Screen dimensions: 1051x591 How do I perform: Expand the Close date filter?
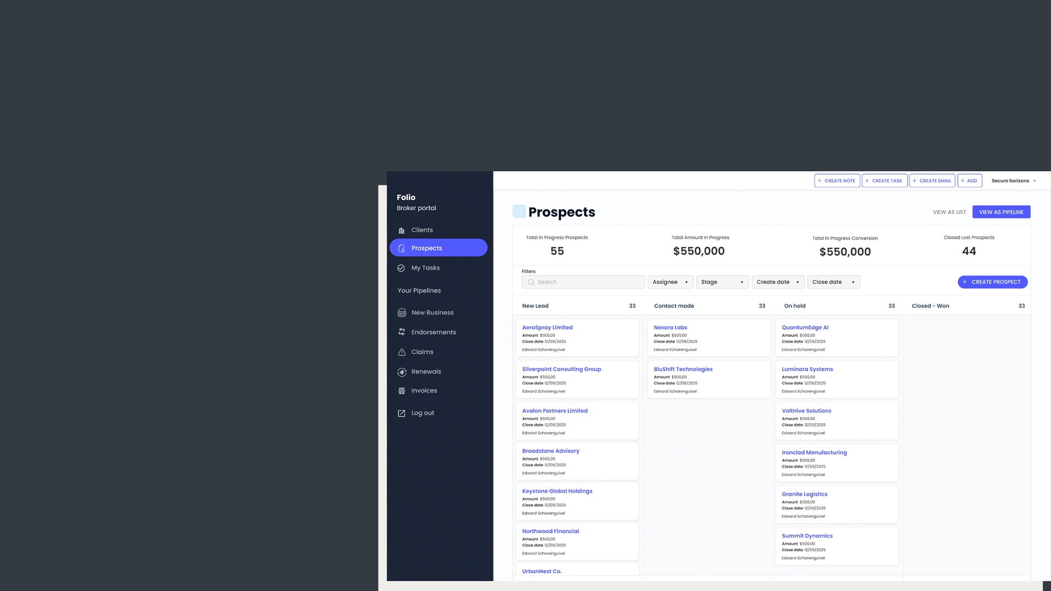pyautogui.click(x=833, y=282)
